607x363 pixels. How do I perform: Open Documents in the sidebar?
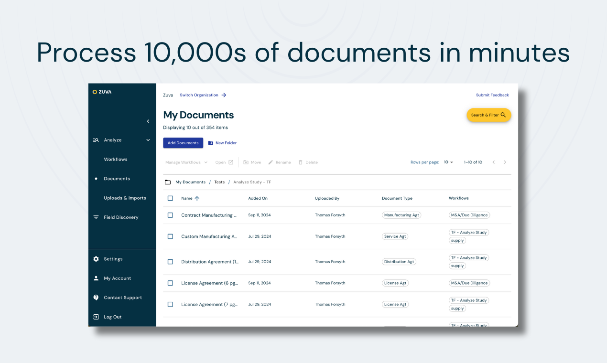117,179
